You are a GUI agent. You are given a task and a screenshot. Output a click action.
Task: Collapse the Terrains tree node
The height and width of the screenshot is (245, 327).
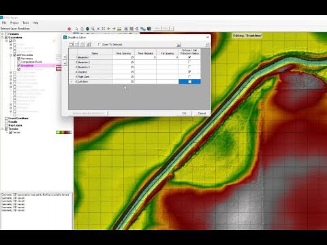pyautogui.click(x=3, y=129)
